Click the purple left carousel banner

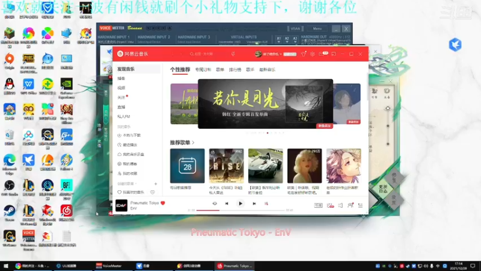coord(184,104)
